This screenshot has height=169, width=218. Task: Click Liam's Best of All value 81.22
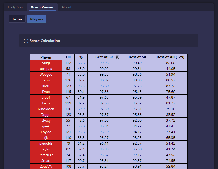point(171,103)
